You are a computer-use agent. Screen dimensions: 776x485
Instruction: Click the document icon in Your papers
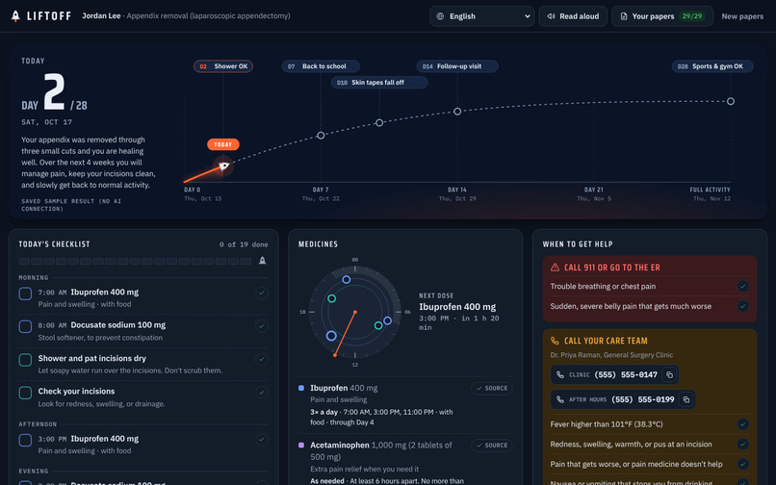[624, 16]
